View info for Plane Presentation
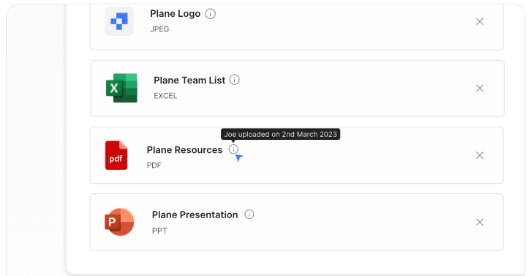This screenshot has height=276, width=531. pyautogui.click(x=249, y=215)
